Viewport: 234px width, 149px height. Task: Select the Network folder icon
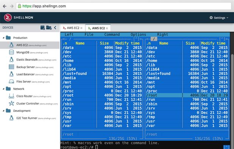tap(8, 88)
